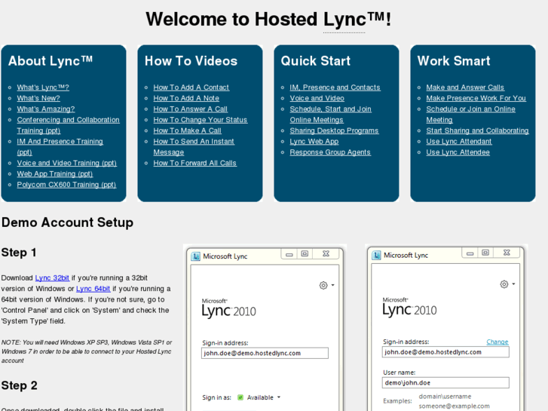Open Schedule or Join an Online Meeting

pyautogui.click(x=471, y=115)
